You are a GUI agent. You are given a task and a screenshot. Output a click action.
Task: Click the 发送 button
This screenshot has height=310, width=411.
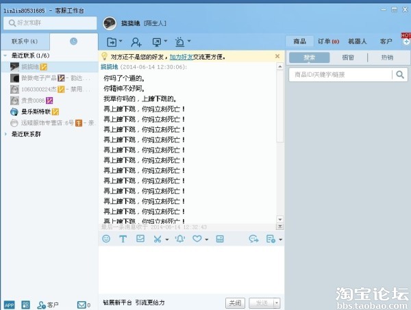262,303
